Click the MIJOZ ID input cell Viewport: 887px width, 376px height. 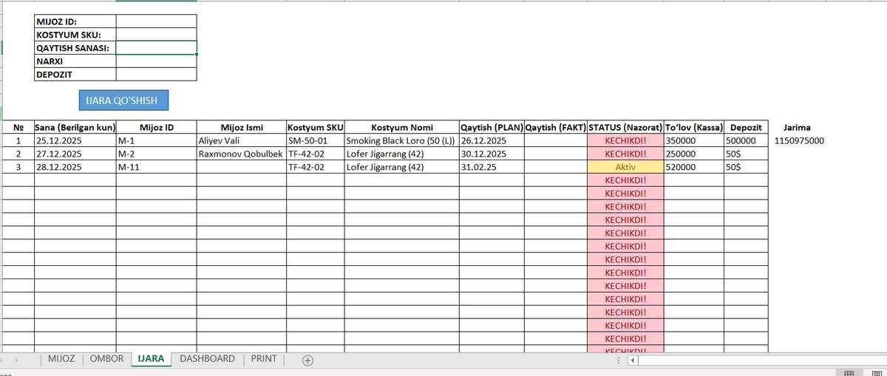[x=156, y=21]
